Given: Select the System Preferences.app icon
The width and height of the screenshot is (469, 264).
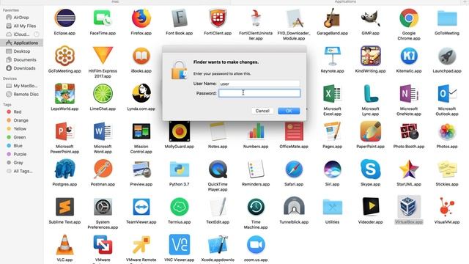Looking at the screenshot, I should coord(103,207).
